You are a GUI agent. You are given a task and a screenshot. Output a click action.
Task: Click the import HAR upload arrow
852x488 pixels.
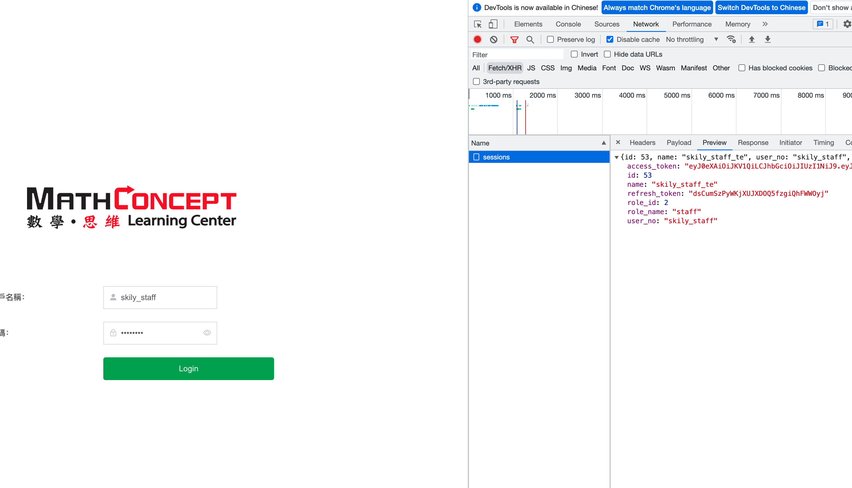(x=752, y=40)
